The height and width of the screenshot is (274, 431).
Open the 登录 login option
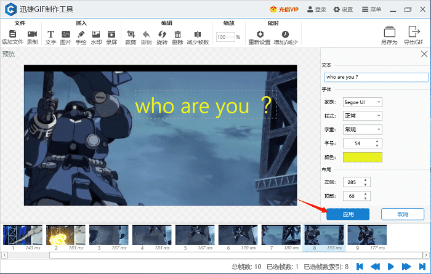[x=316, y=9]
